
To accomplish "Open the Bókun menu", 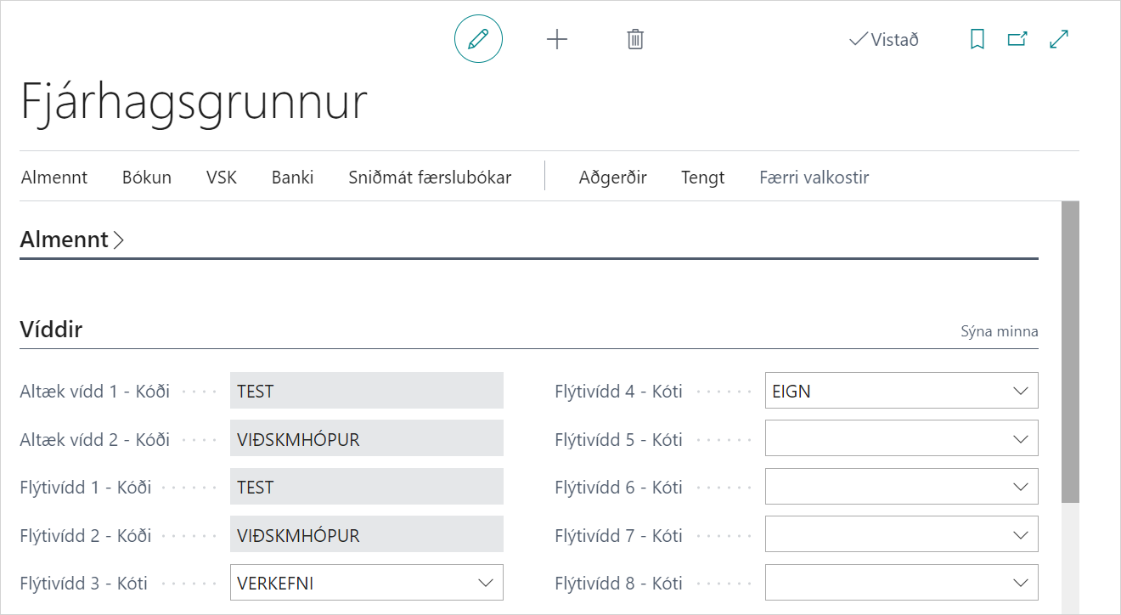I will [x=147, y=178].
